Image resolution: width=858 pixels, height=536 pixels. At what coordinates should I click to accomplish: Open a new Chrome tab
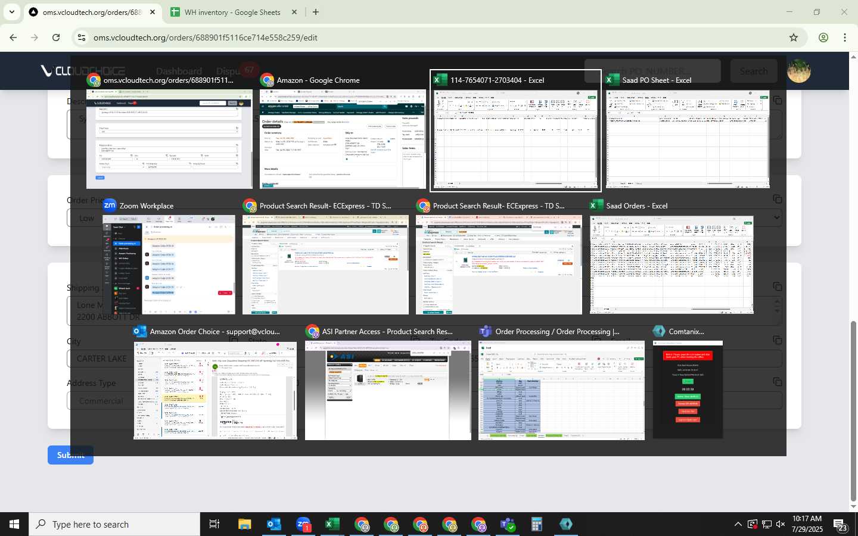point(316,12)
